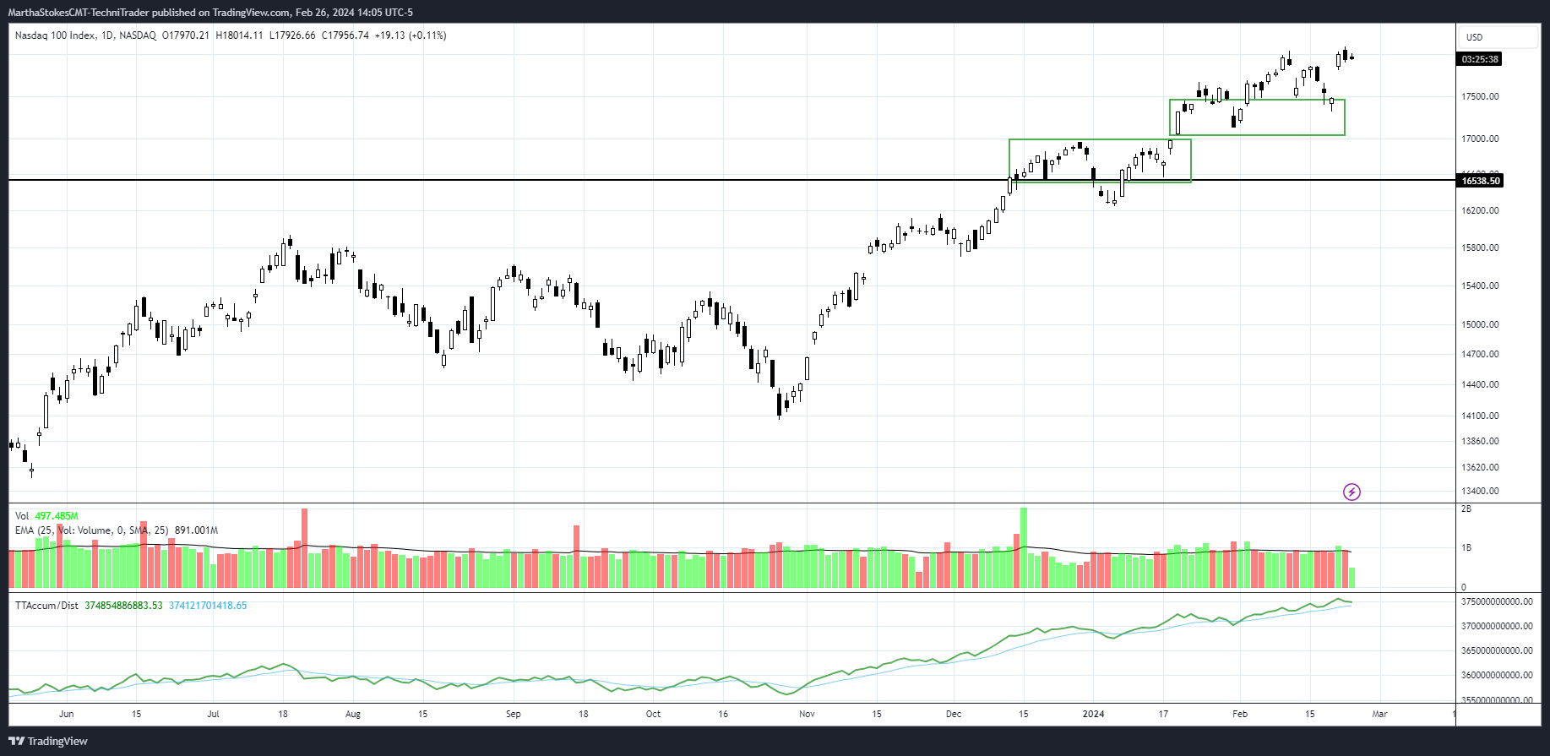Click the Nov label on the time axis

click(808, 714)
